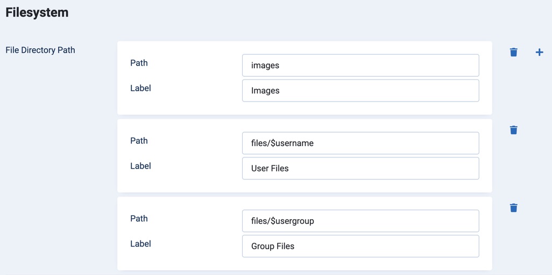Click the 'Path' label beside files/$usergroup
This screenshot has height=275, width=552.
139,219
